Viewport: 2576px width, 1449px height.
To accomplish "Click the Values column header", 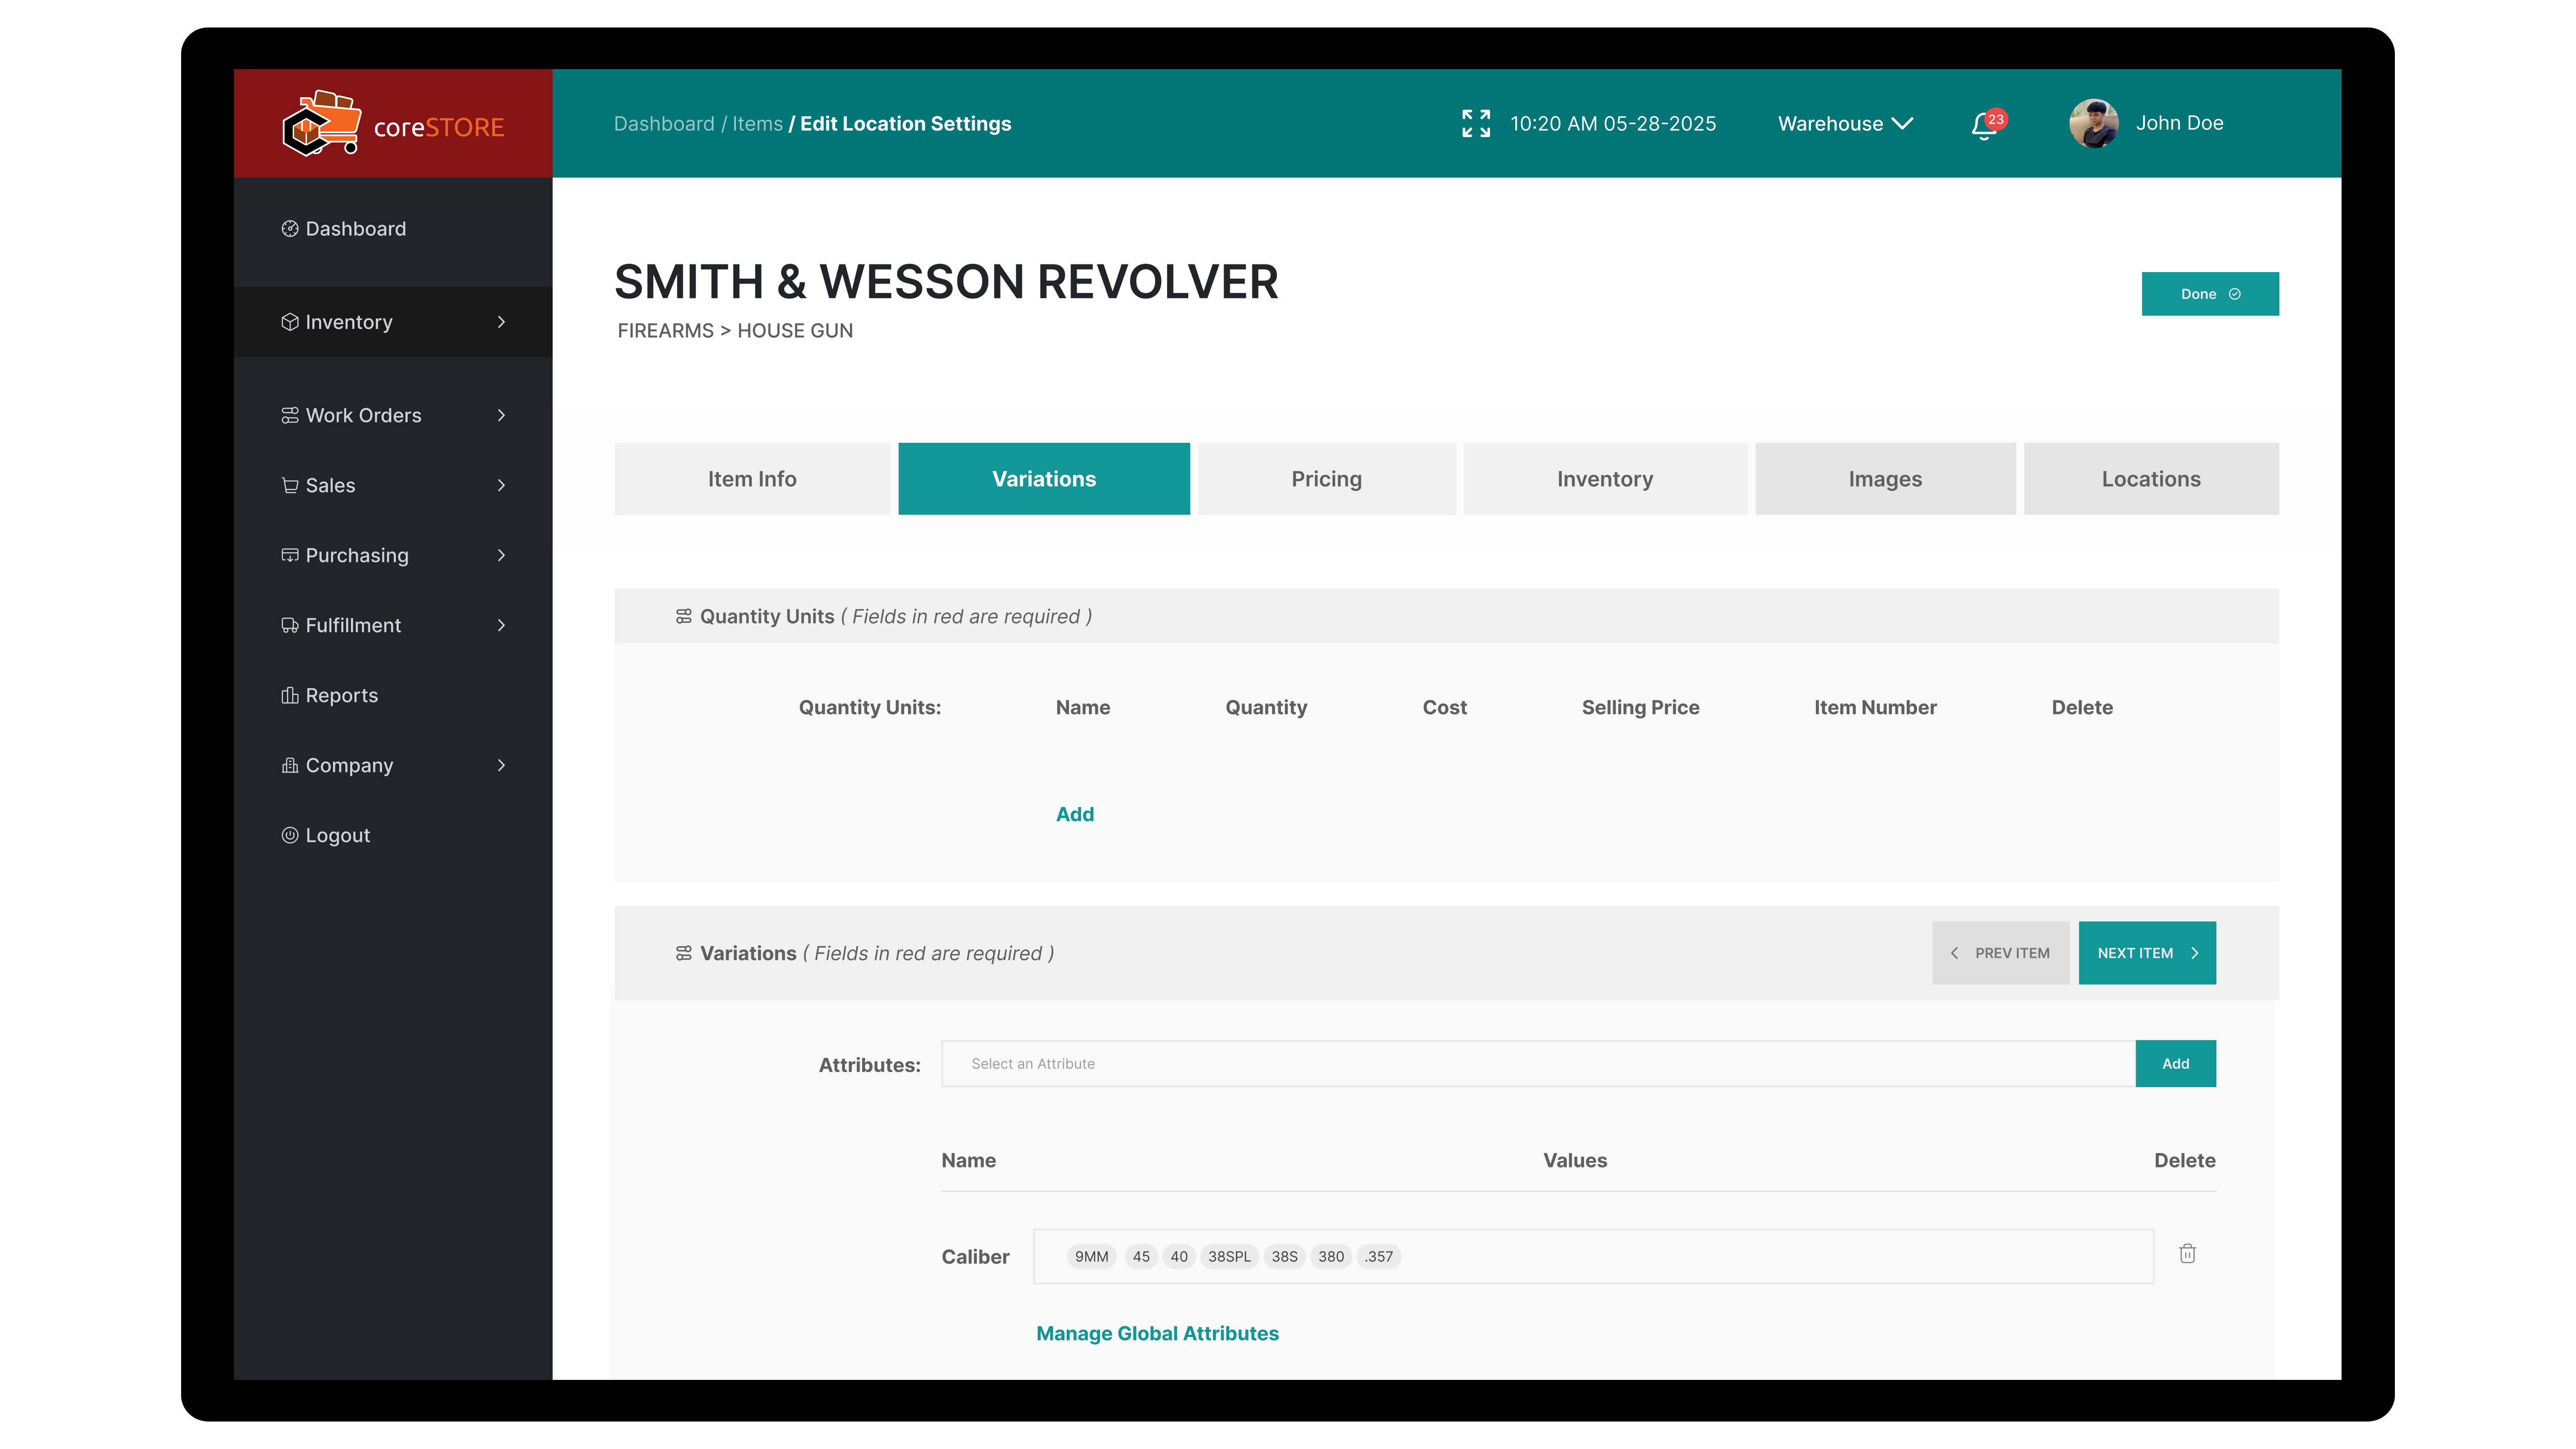I will pyautogui.click(x=1575, y=1161).
